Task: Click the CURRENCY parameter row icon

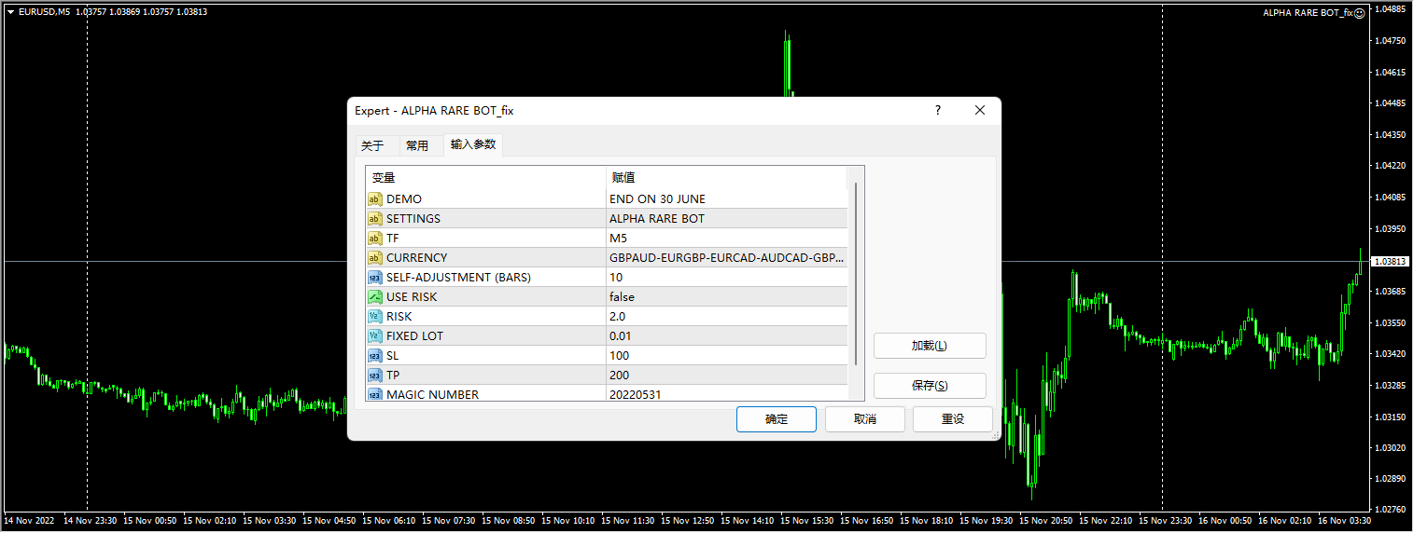Action: pos(374,258)
